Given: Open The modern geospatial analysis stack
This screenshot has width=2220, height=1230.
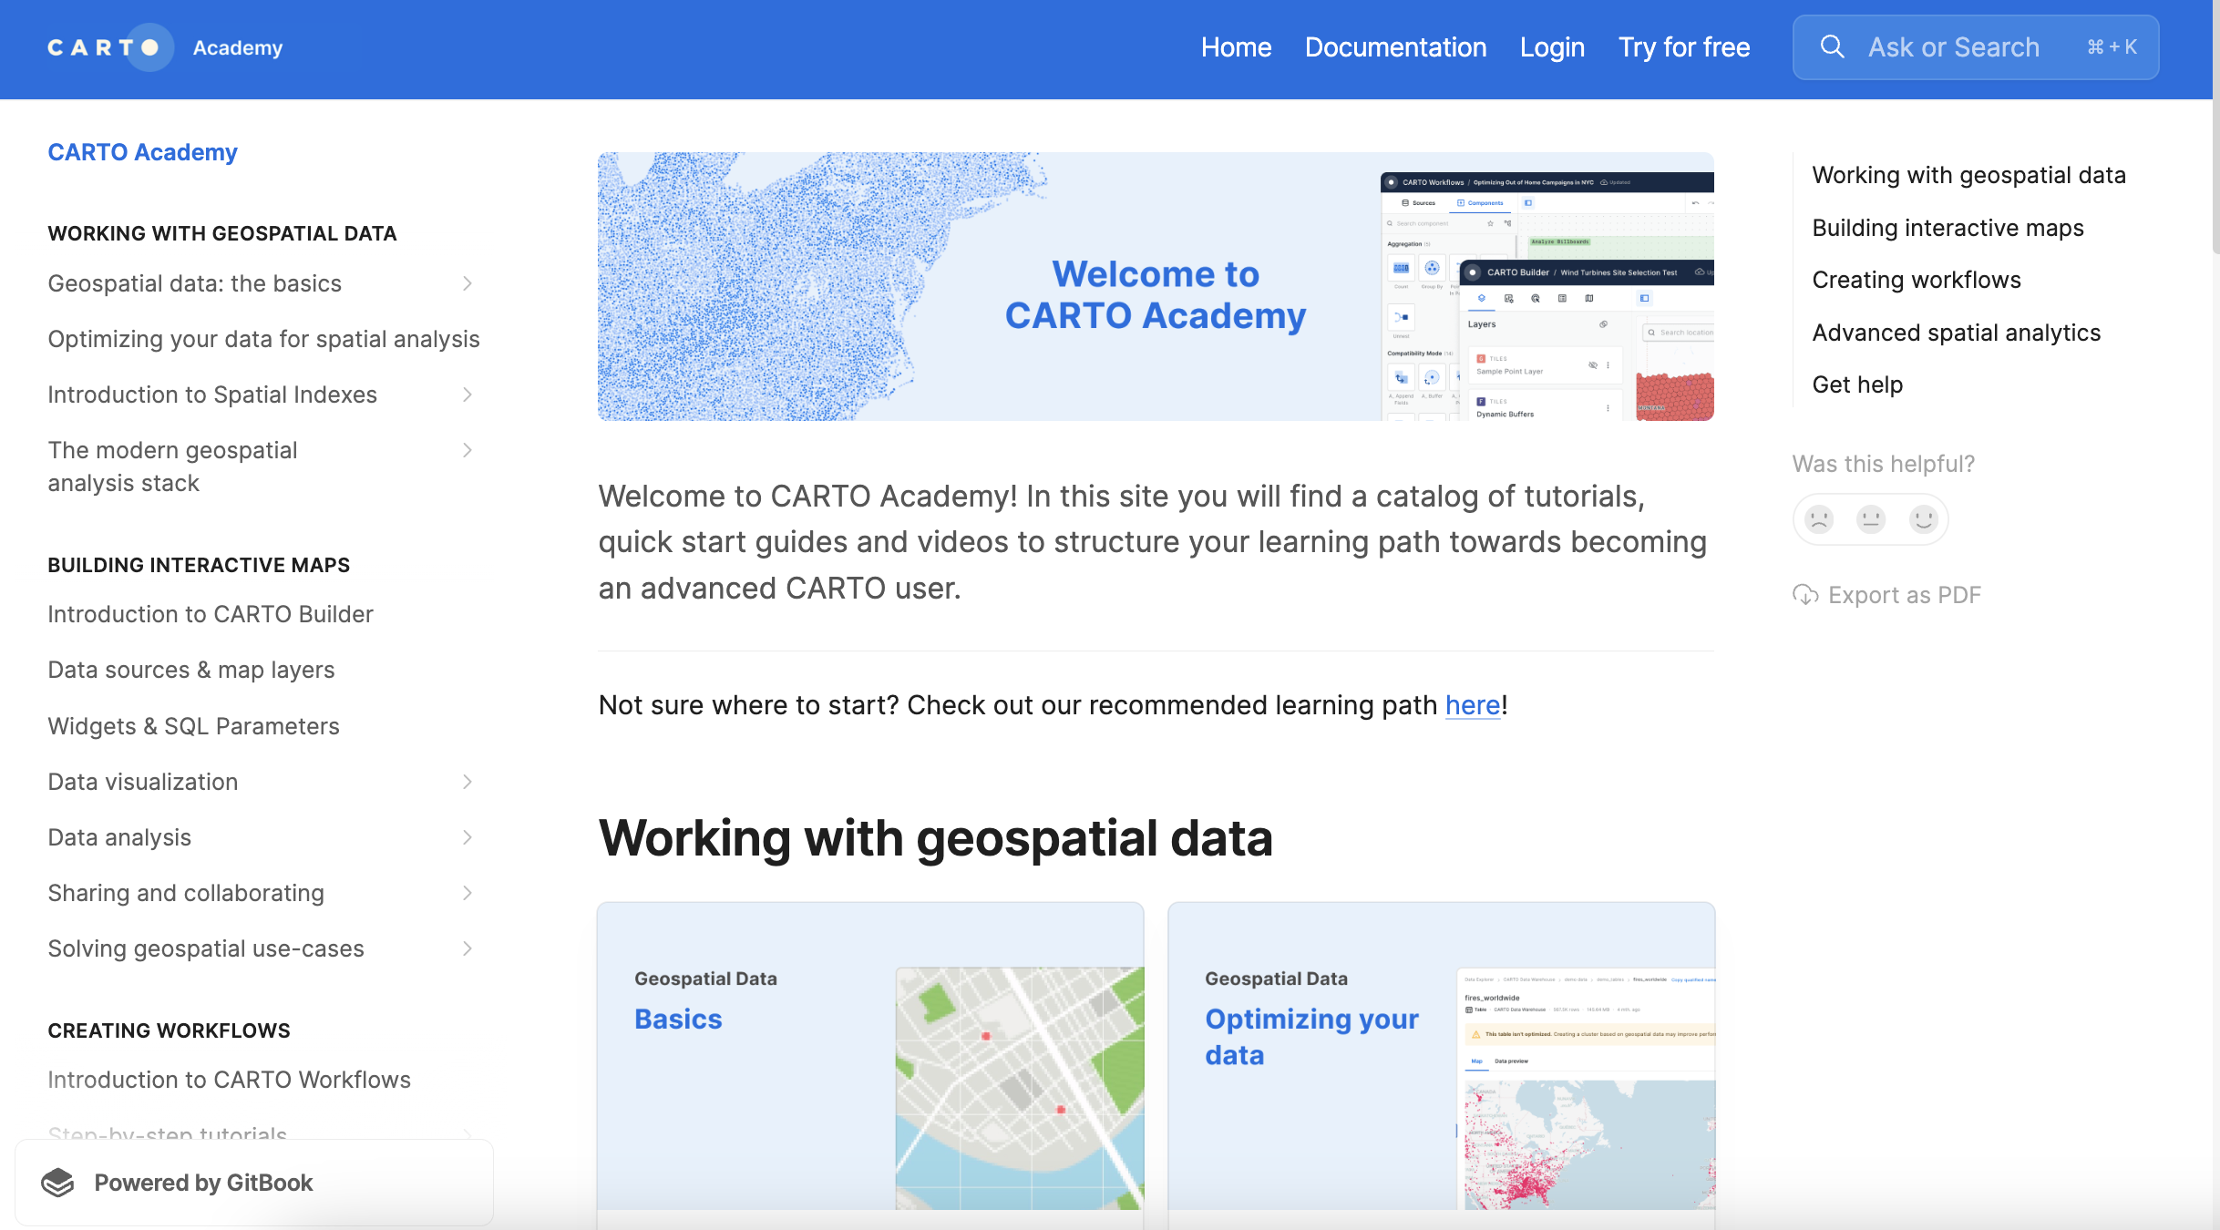Looking at the screenshot, I should click(x=172, y=466).
